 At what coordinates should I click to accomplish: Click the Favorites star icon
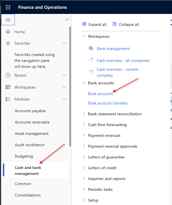click(8, 43)
